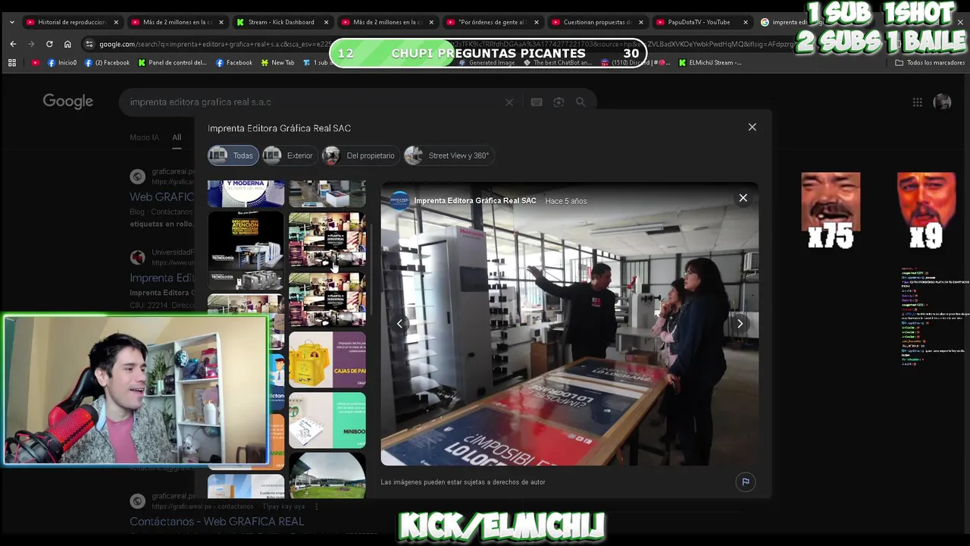The width and height of the screenshot is (970, 546).
Task: Report the photo with the flag icon
Action: (746, 482)
